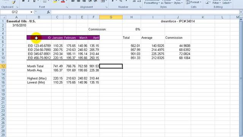This screenshot has width=243, height=137.
Task: Select row 20 header
Action: coord(3,99)
